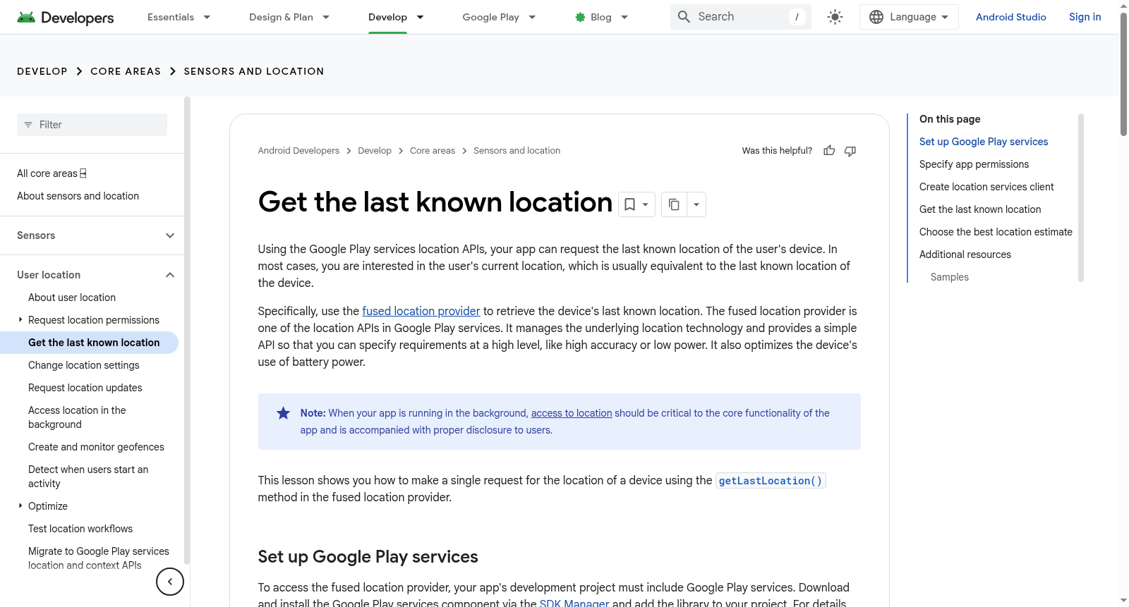Click SENSORS AND LOCATION top breadcrumb

254,71
